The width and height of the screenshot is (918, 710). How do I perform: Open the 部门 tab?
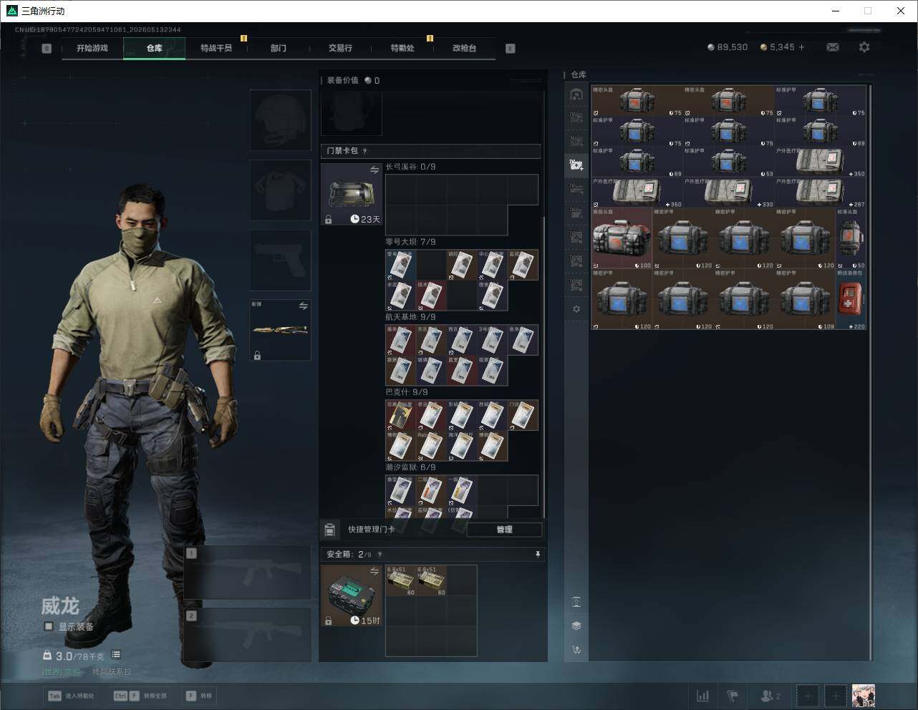(x=279, y=48)
